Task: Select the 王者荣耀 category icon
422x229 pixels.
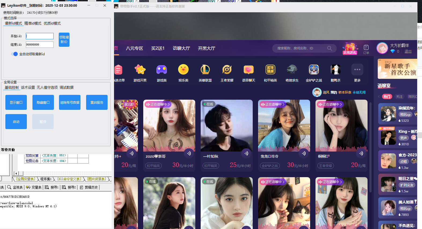Action: [x=227, y=70]
